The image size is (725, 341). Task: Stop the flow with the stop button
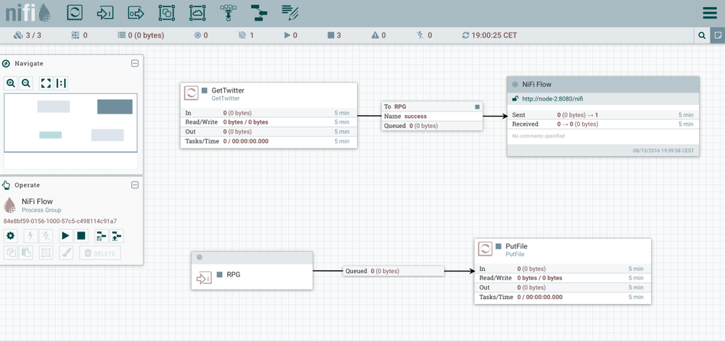point(81,235)
